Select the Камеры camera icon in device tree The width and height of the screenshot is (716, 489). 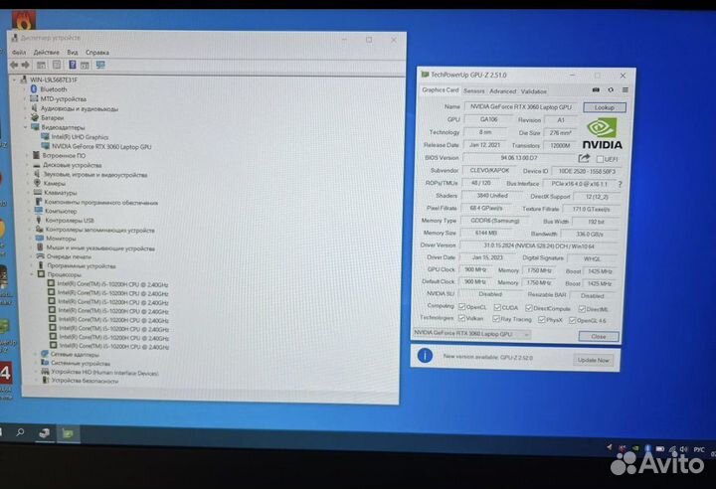click(38, 183)
